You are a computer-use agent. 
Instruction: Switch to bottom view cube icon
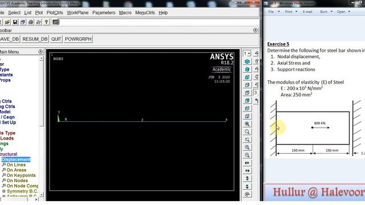pyautogui.click(x=247, y=116)
